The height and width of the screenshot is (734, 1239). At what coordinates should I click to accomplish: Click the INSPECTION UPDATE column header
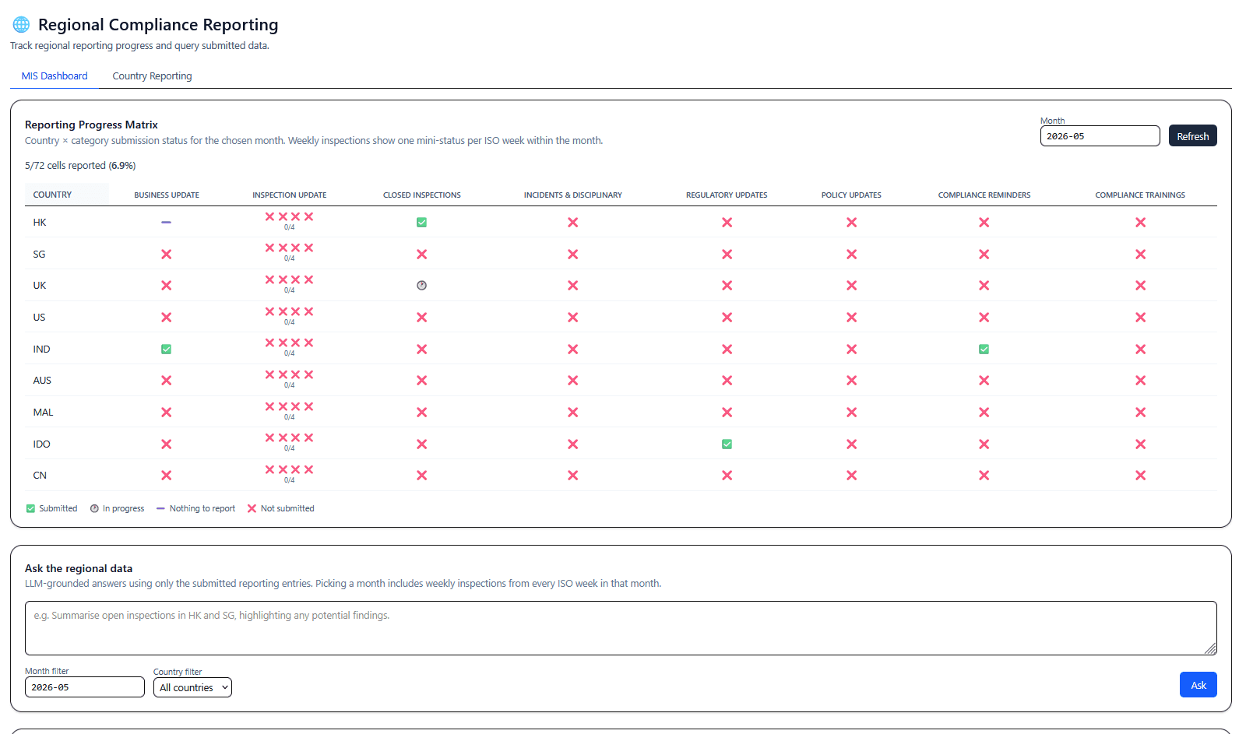click(289, 195)
